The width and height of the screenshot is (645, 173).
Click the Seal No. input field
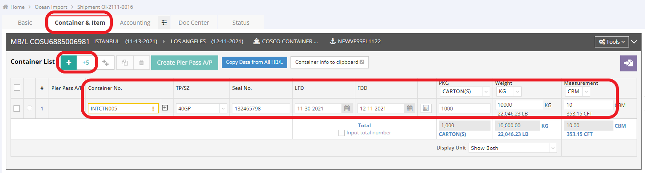[x=261, y=108]
